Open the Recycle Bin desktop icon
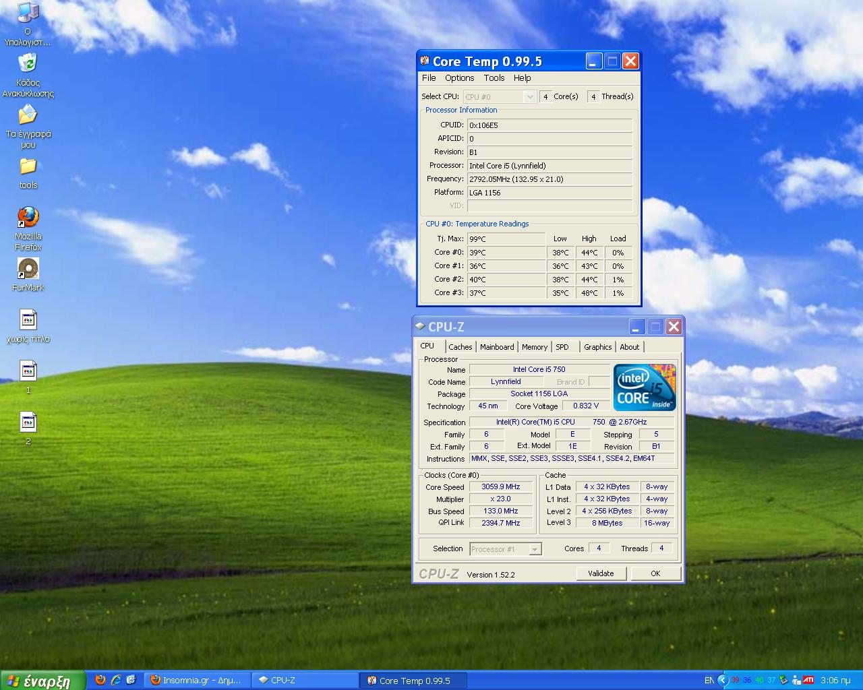This screenshot has height=690, width=863. point(28,63)
